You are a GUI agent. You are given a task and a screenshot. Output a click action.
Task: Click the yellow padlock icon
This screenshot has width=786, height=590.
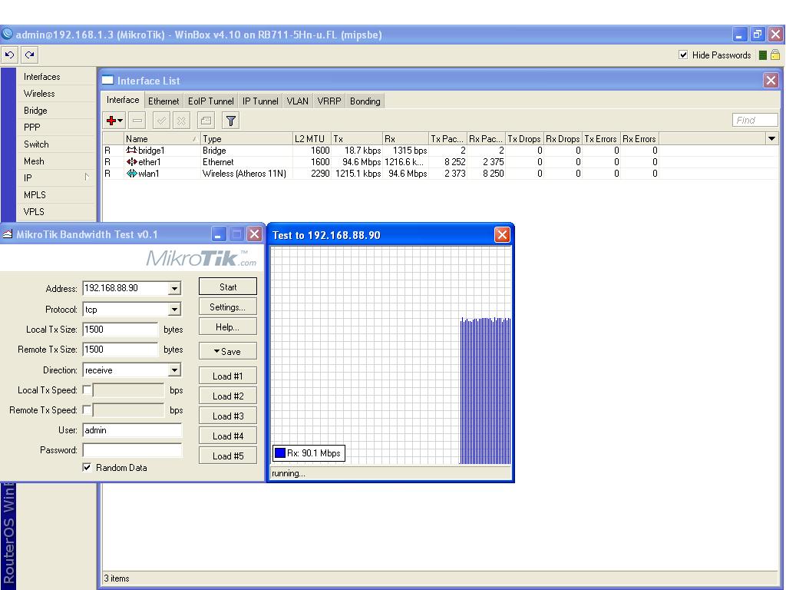click(x=775, y=55)
